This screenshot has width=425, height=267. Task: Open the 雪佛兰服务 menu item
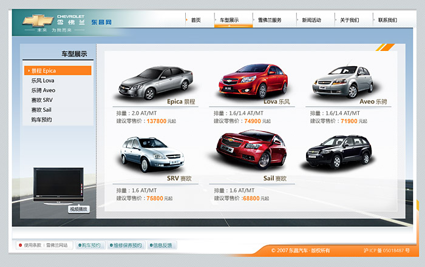pos(270,20)
